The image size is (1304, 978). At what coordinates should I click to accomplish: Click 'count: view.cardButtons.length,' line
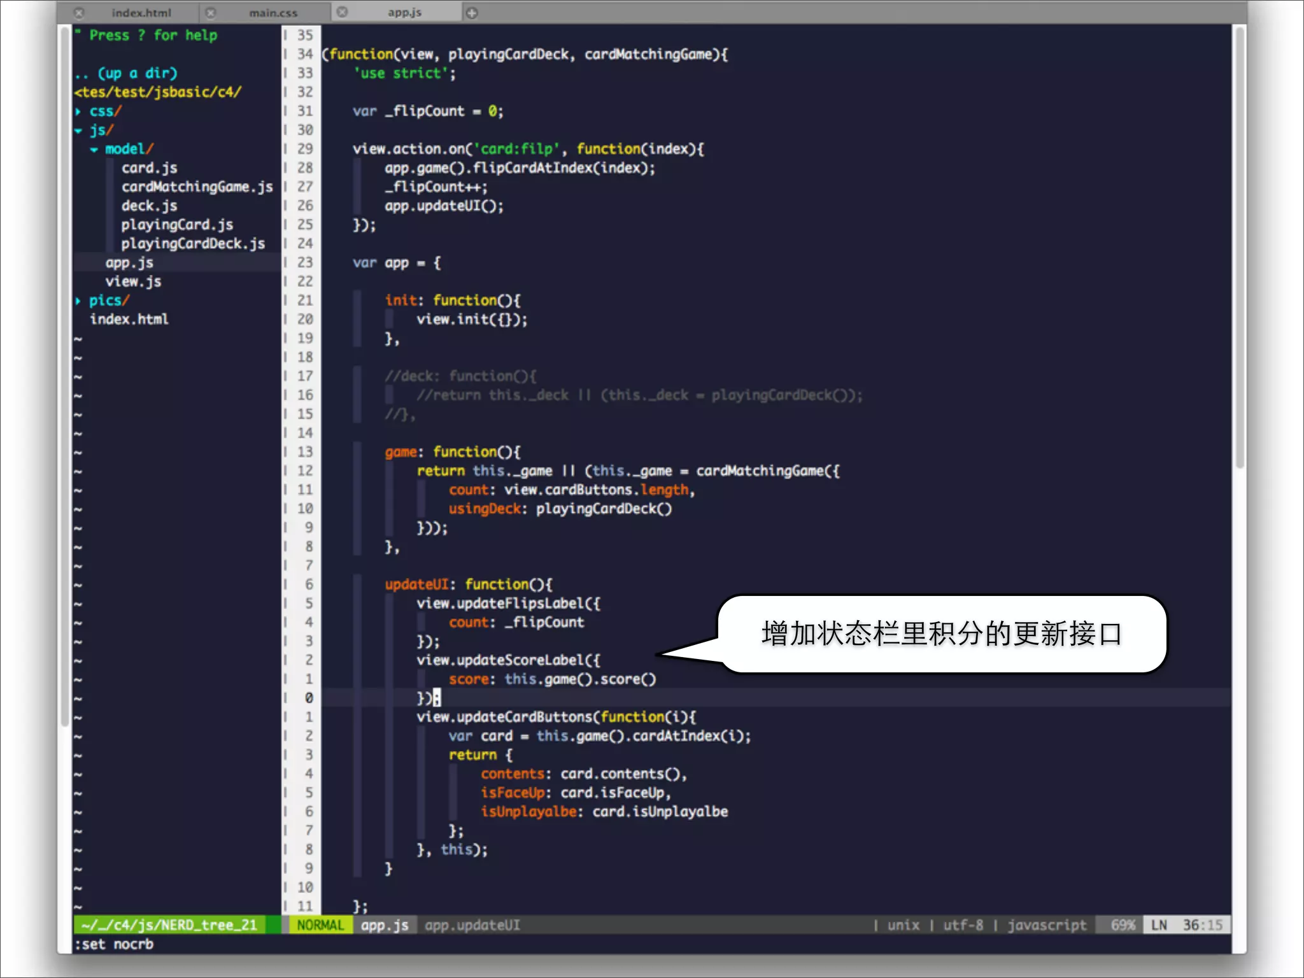(x=572, y=490)
